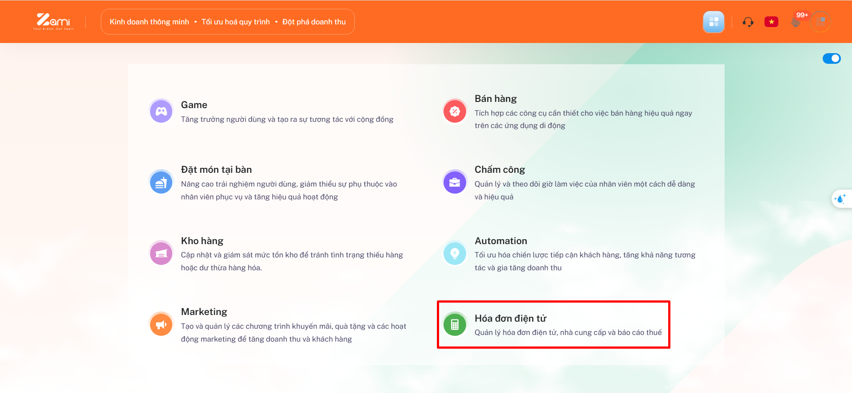This screenshot has width=852, height=393.
Task: Click the floating water drop sparkle widget
Action: point(840,199)
